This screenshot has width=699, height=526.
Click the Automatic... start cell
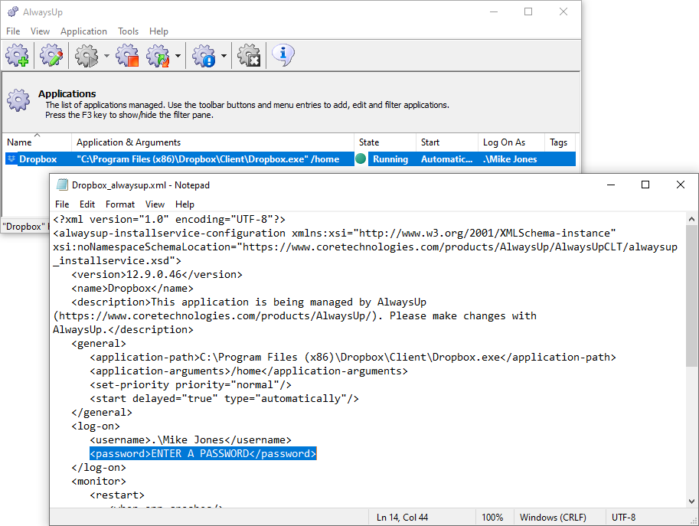coord(446,159)
